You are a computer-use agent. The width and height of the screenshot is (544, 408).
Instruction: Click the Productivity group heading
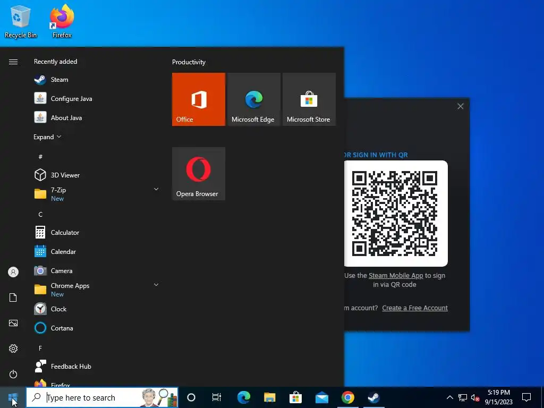click(189, 62)
